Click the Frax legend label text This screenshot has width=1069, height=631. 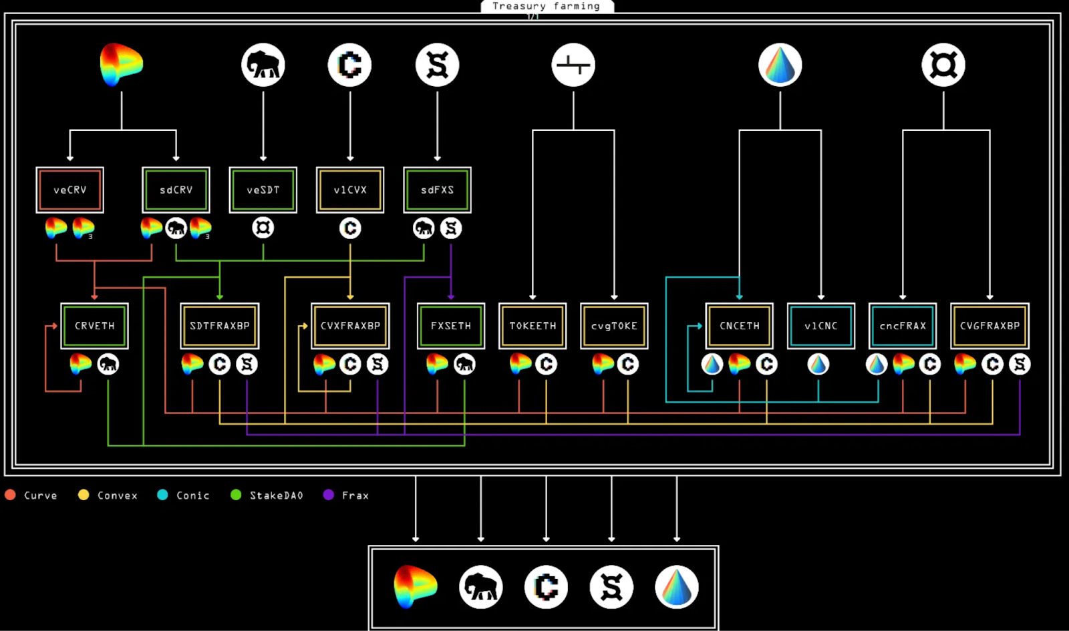355,495
